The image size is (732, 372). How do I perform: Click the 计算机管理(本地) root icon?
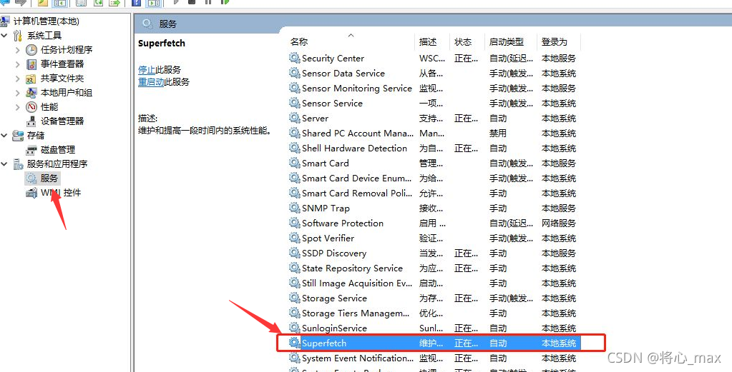coord(5,21)
